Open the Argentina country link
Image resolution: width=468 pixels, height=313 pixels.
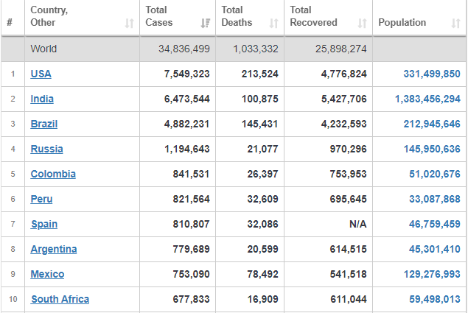point(54,249)
